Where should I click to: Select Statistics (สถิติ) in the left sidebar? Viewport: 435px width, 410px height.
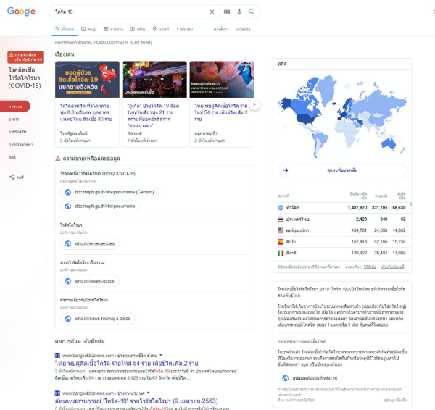pos(12,156)
